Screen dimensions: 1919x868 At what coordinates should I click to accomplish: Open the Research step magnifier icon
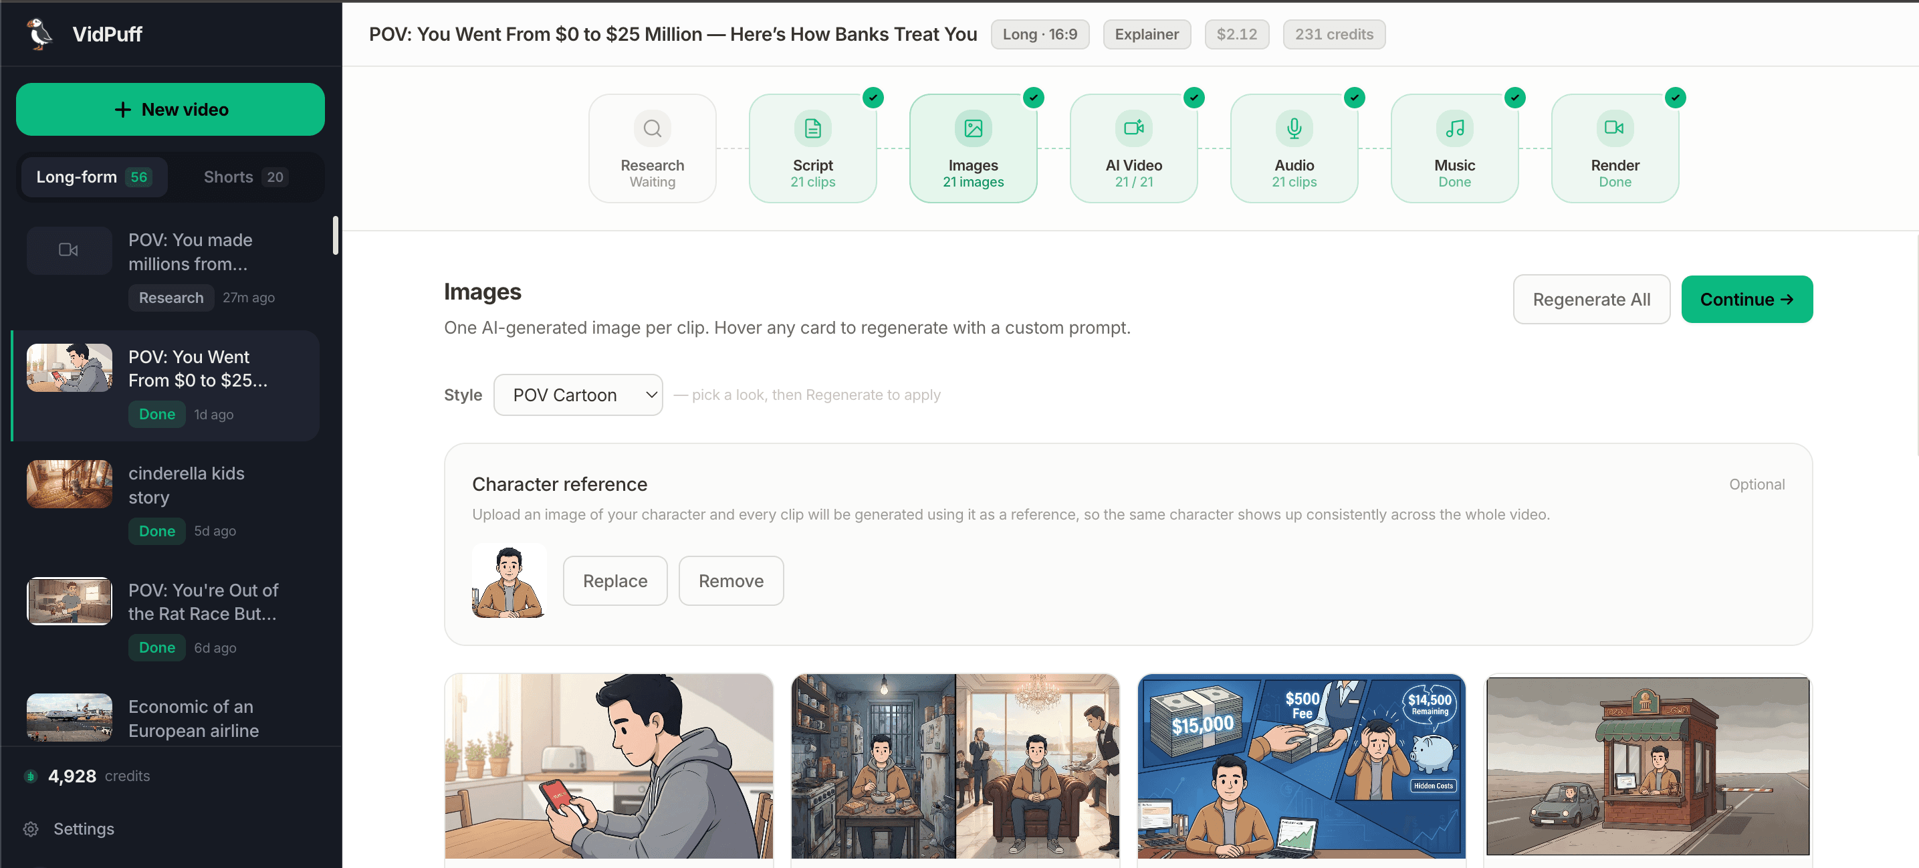point(652,128)
